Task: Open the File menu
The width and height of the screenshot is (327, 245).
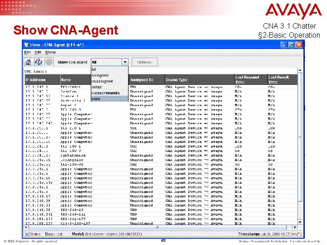Action: [27, 52]
